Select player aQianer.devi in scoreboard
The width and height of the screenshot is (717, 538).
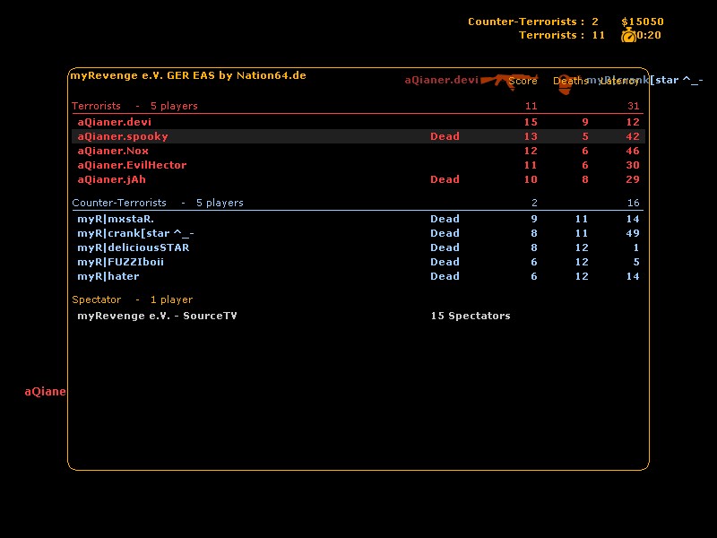[107, 122]
